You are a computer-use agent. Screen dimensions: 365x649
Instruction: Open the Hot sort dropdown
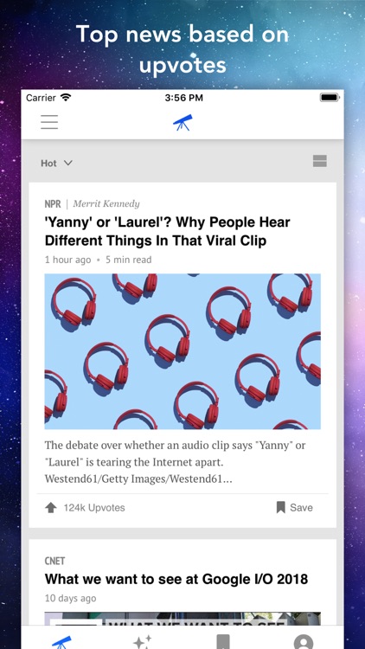(x=57, y=163)
